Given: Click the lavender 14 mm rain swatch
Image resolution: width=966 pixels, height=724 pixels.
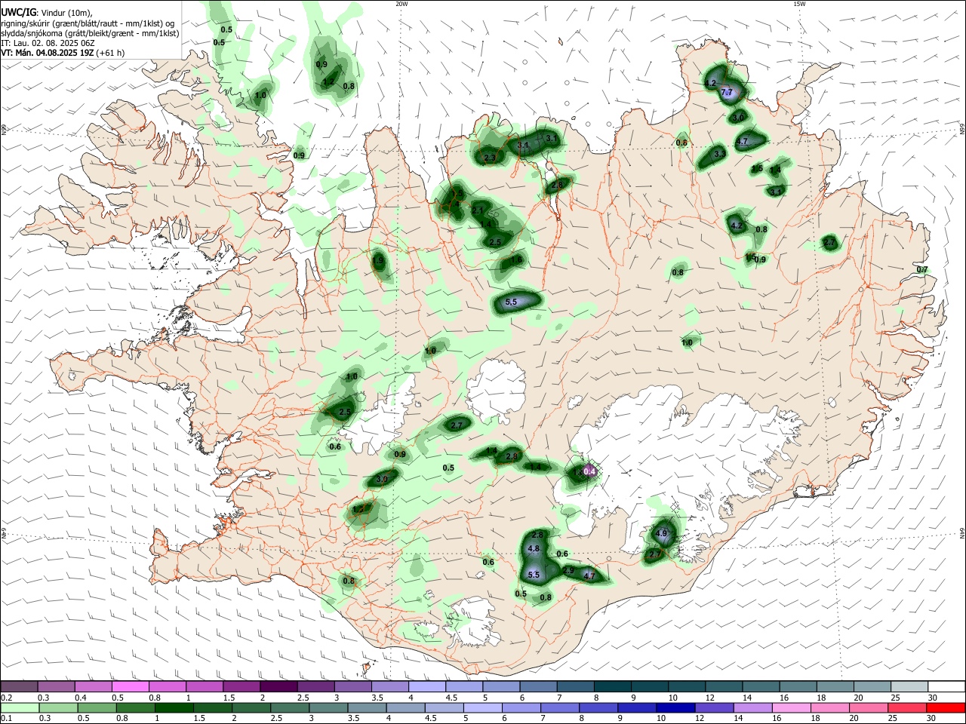Looking at the screenshot, I should pos(752,707).
